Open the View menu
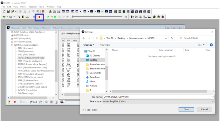The height and width of the screenshot is (122, 220). [x=16, y=7]
